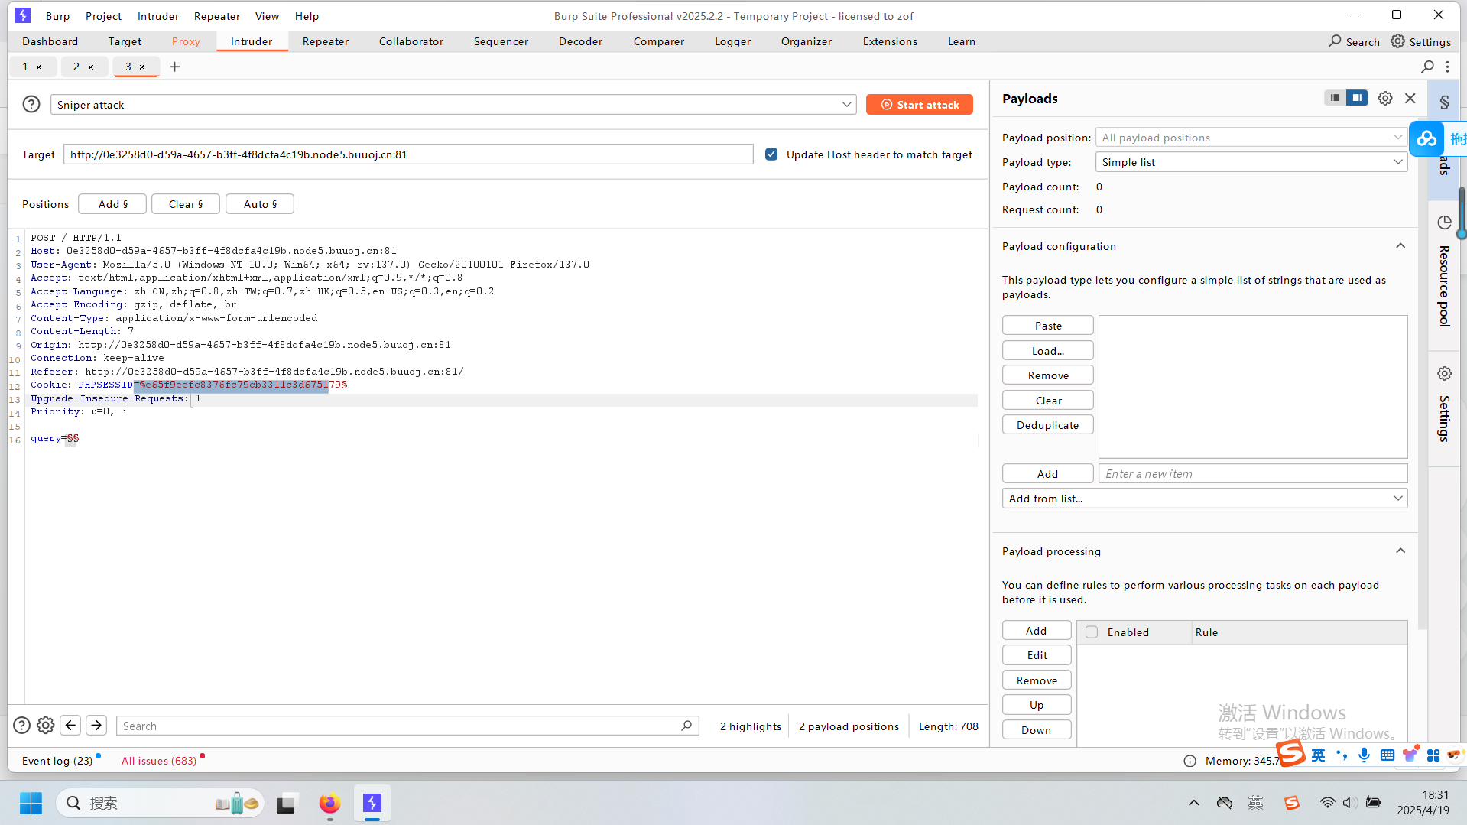Open the Project menu
This screenshot has height=825, width=1467.
tap(103, 16)
